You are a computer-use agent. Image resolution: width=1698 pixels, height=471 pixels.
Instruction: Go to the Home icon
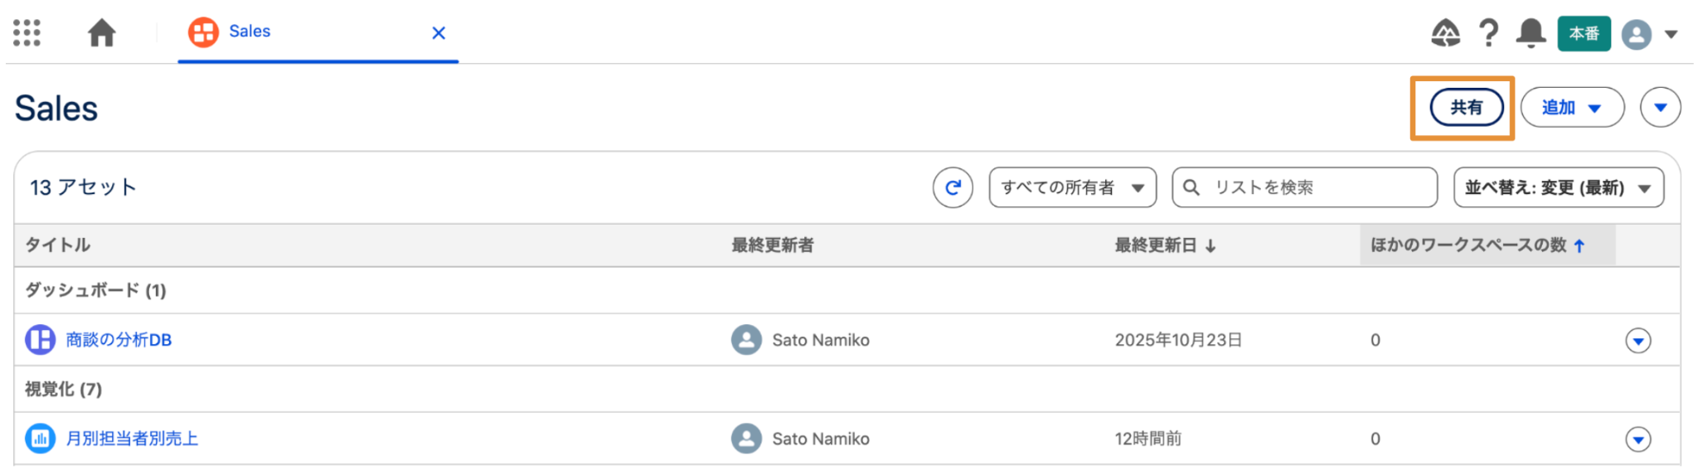point(102,33)
